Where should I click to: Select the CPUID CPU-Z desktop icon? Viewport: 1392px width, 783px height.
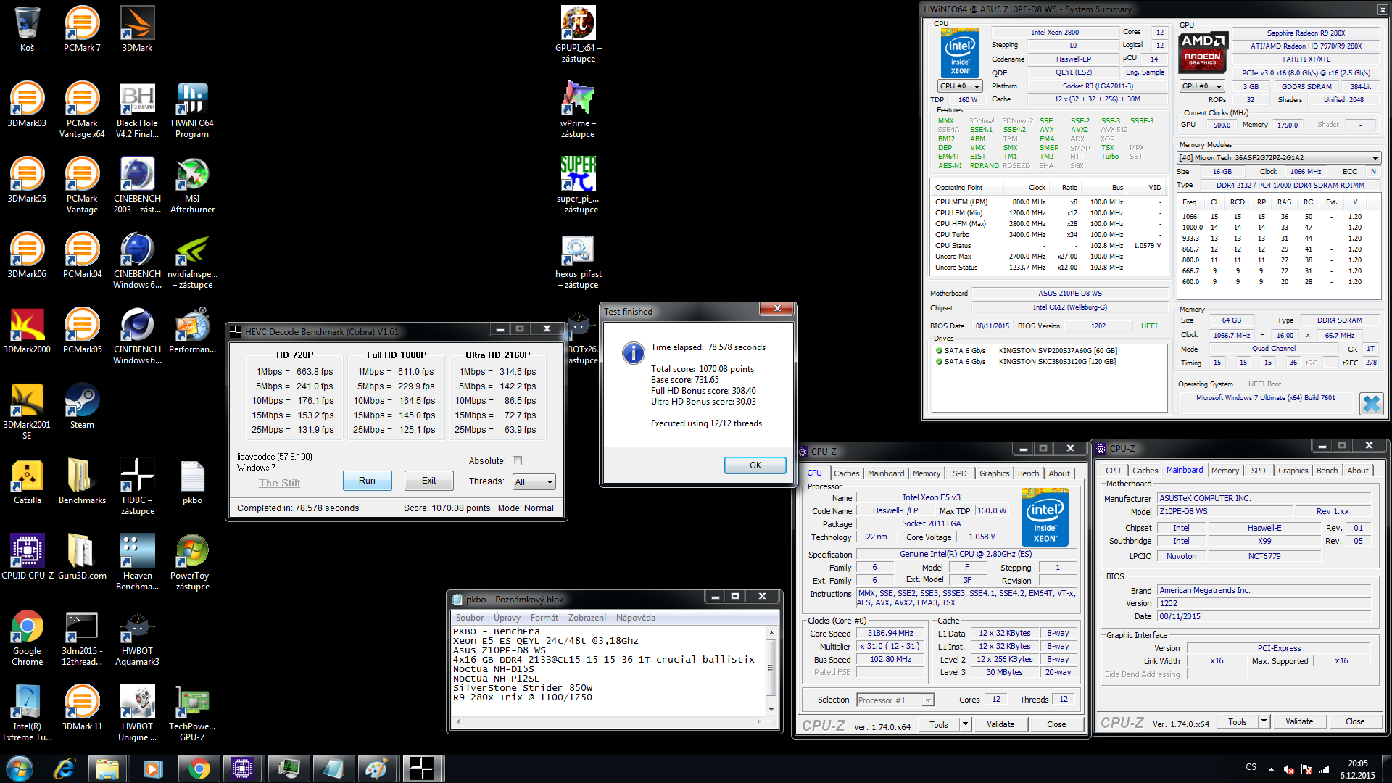pos(27,557)
